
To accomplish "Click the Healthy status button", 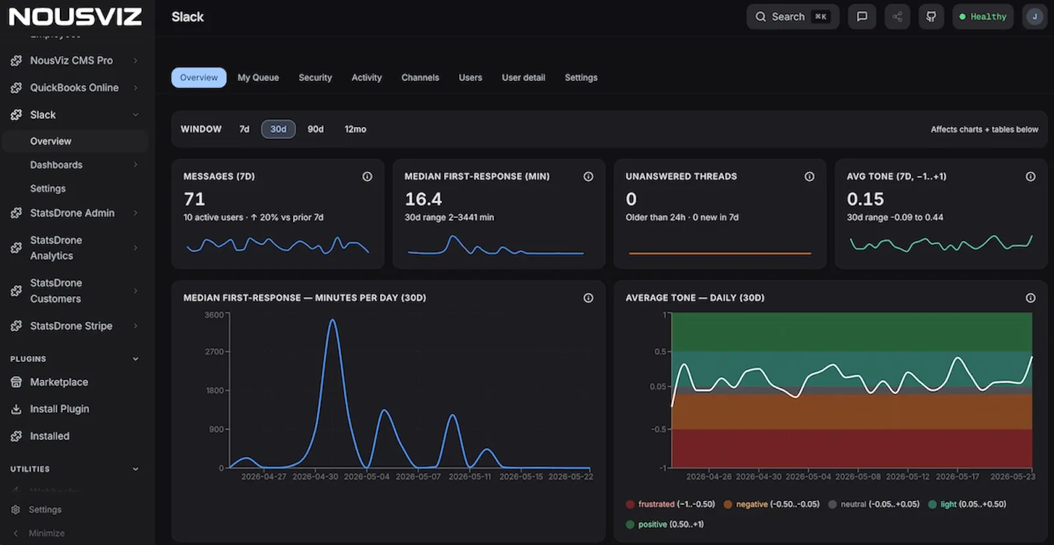I will pyautogui.click(x=983, y=16).
